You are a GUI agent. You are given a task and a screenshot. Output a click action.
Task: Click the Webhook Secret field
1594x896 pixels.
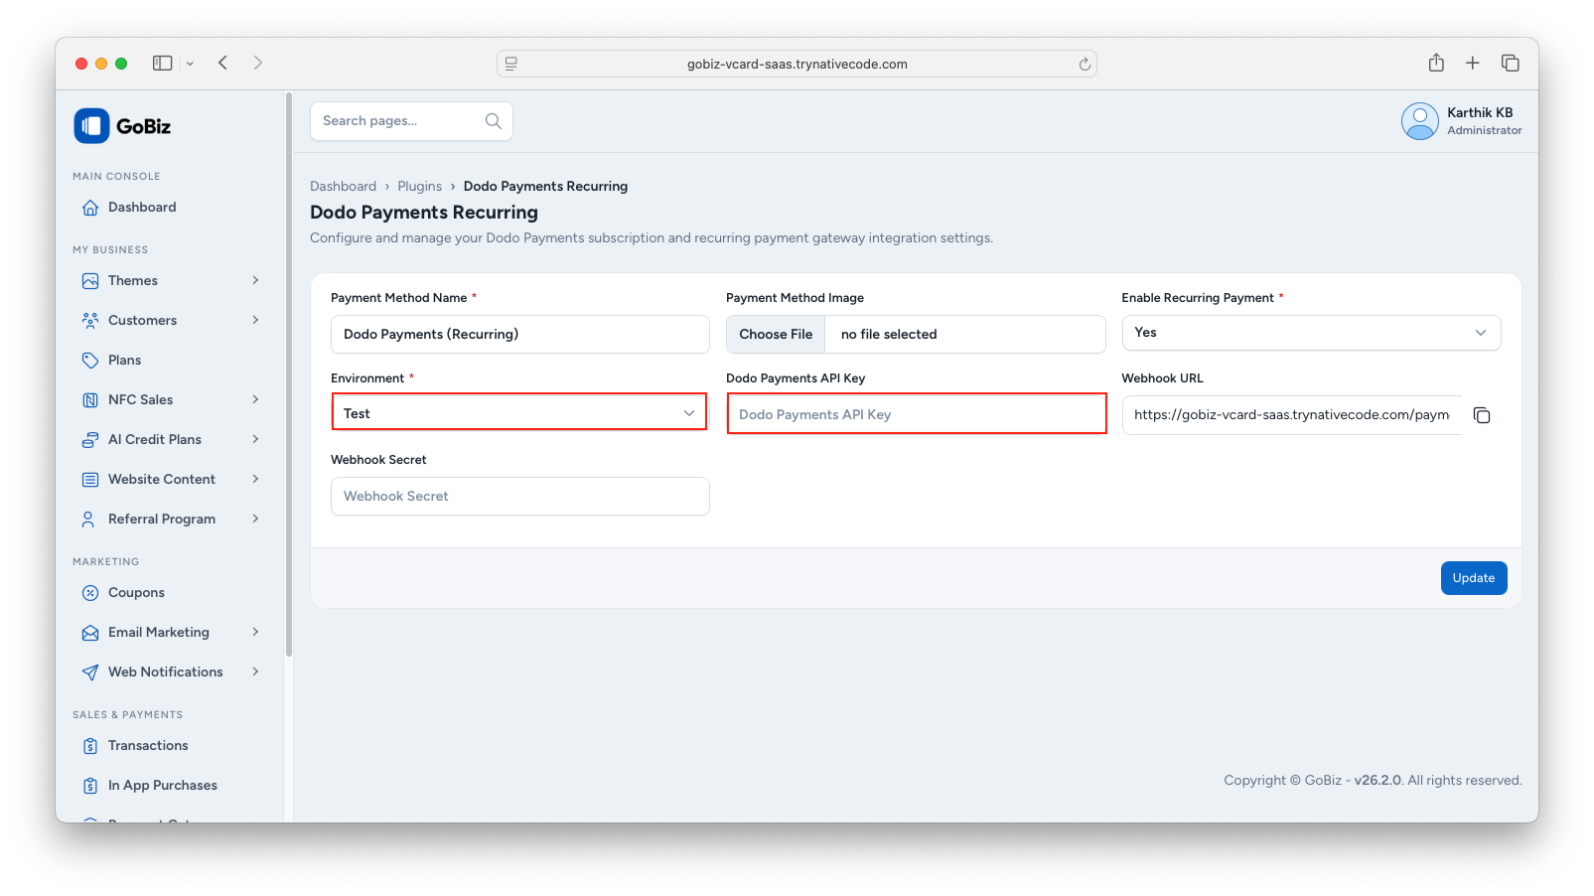pyautogui.click(x=520, y=497)
